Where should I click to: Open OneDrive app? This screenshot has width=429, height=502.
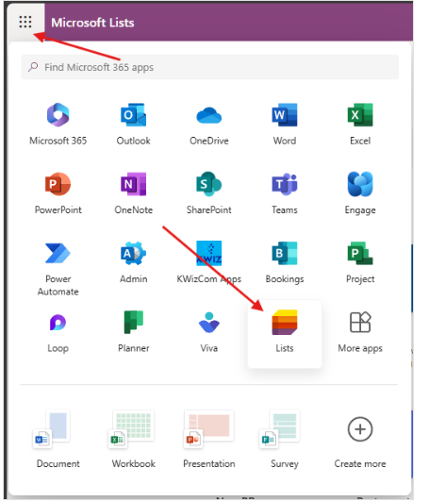pyautogui.click(x=209, y=125)
